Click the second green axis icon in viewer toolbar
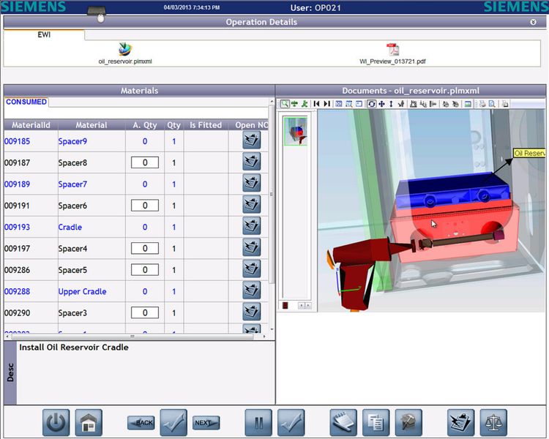This screenshot has height=439, width=549. click(294, 104)
